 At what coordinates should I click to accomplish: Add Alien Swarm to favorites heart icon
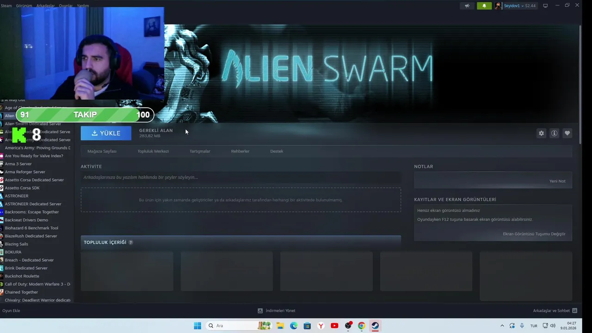pyautogui.click(x=567, y=133)
